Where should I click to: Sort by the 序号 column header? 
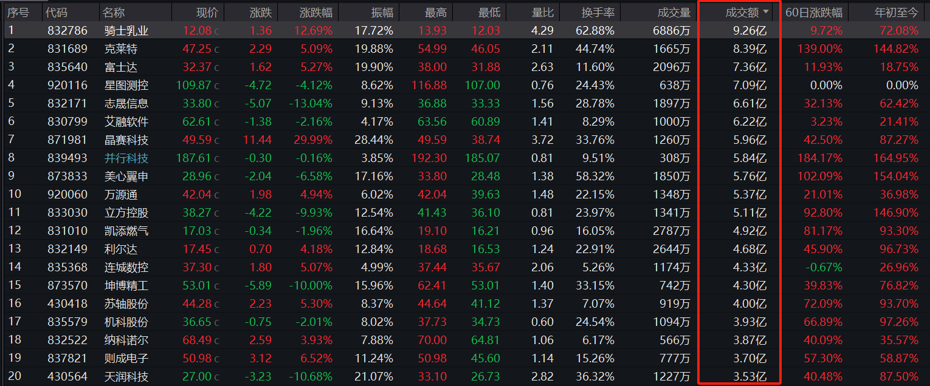click(18, 12)
